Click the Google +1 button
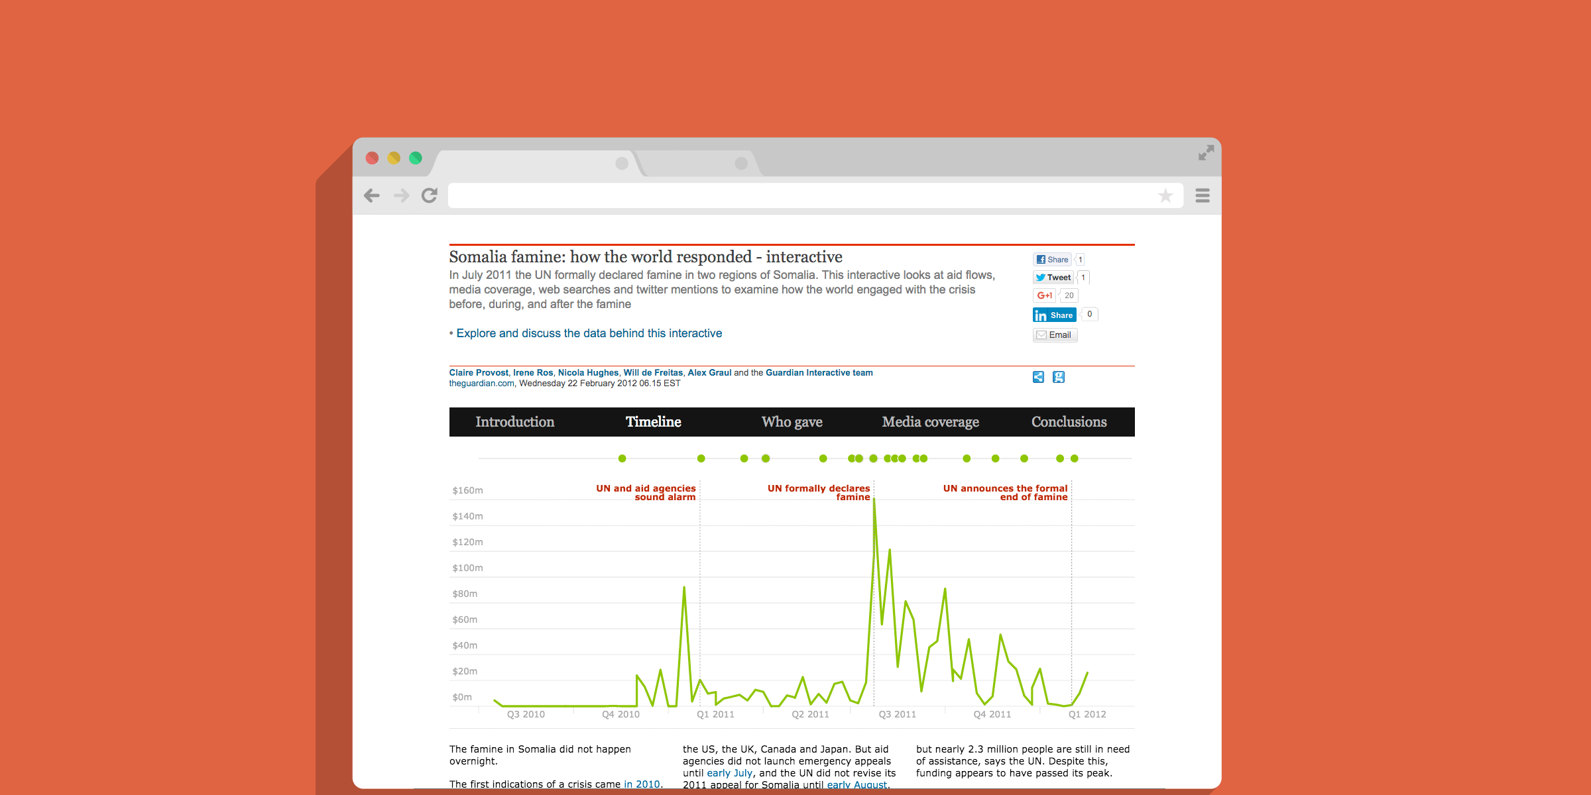 (x=1044, y=295)
